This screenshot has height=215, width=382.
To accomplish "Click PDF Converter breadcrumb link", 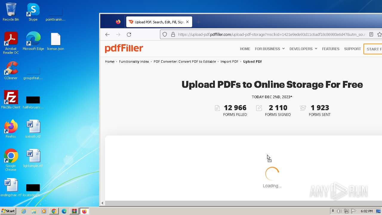I will [x=185, y=62].
